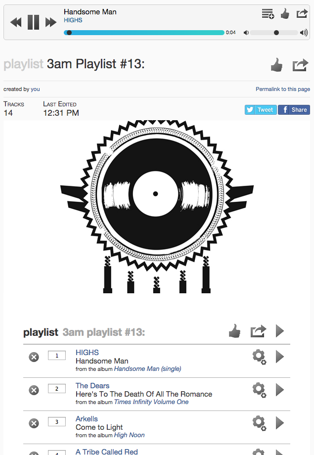Viewport: 314px width, 455px height.
Task: Mute volume using the low speaker icon
Action: pos(246,33)
